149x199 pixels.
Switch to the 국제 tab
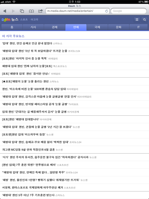click(x=97, y=27)
